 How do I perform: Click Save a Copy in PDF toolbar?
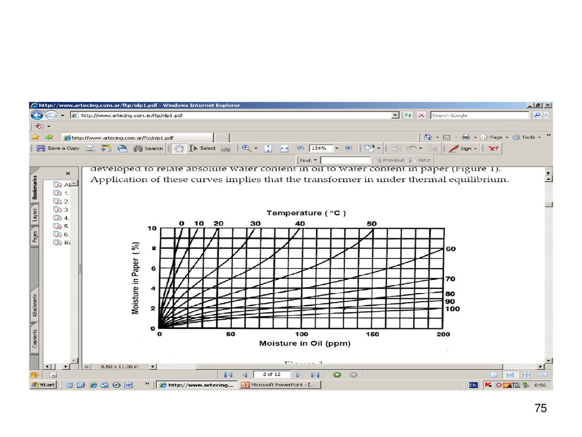59,149
